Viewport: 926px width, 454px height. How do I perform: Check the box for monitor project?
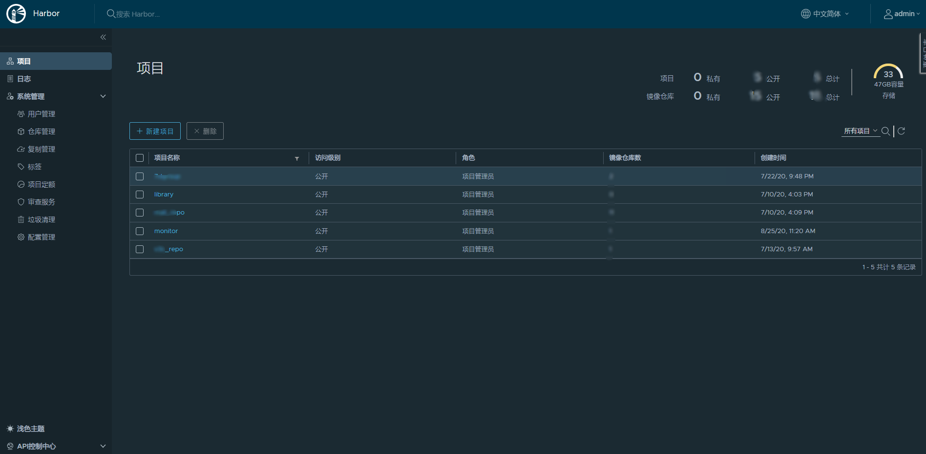pyautogui.click(x=140, y=231)
